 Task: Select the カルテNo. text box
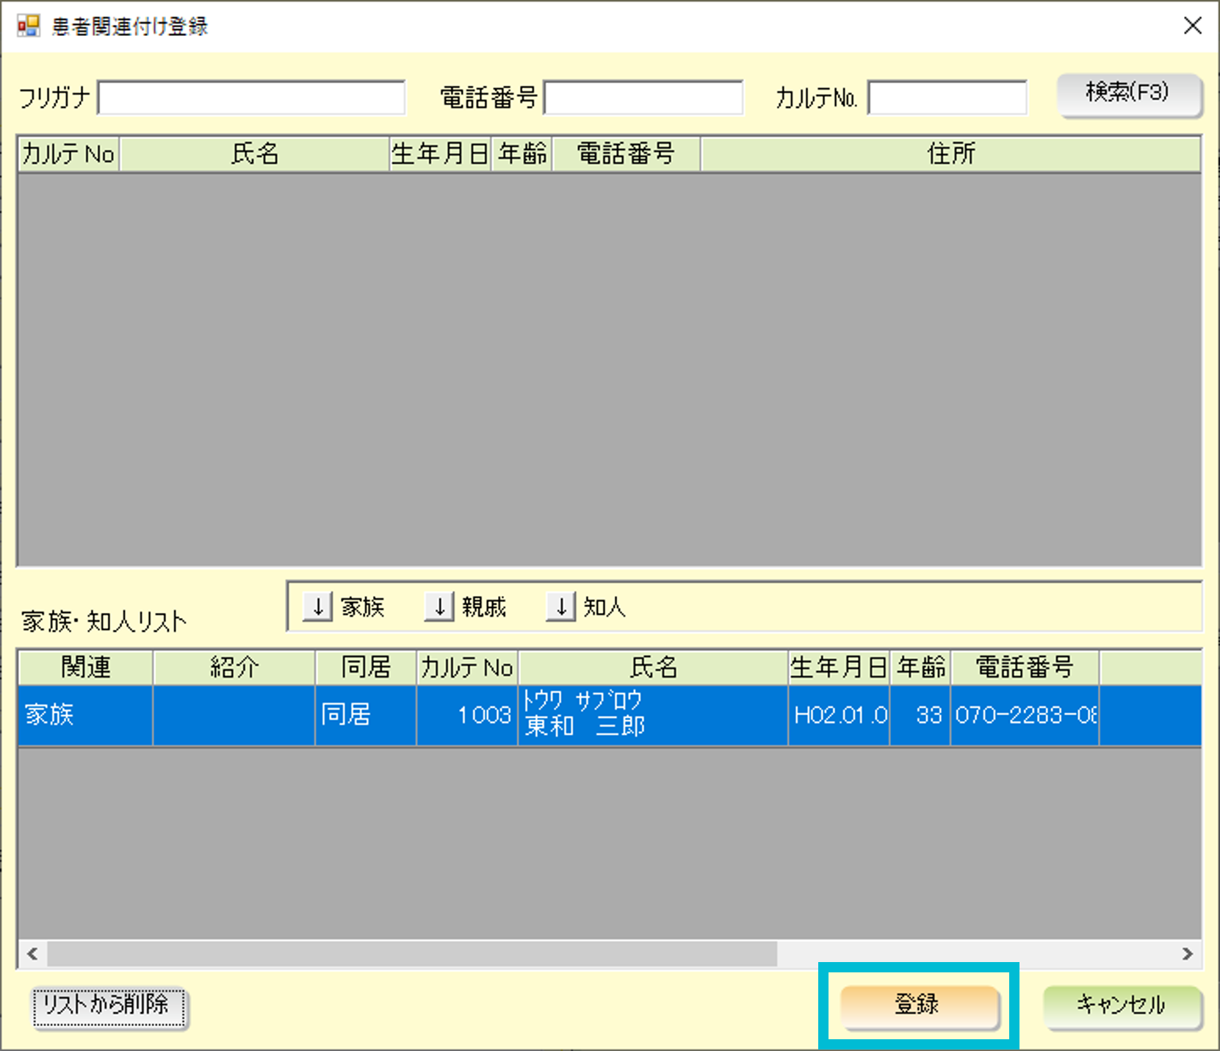click(947, 98)
